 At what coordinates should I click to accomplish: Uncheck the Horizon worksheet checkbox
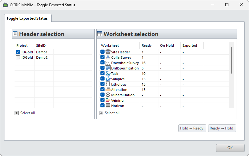click(102, 105)
